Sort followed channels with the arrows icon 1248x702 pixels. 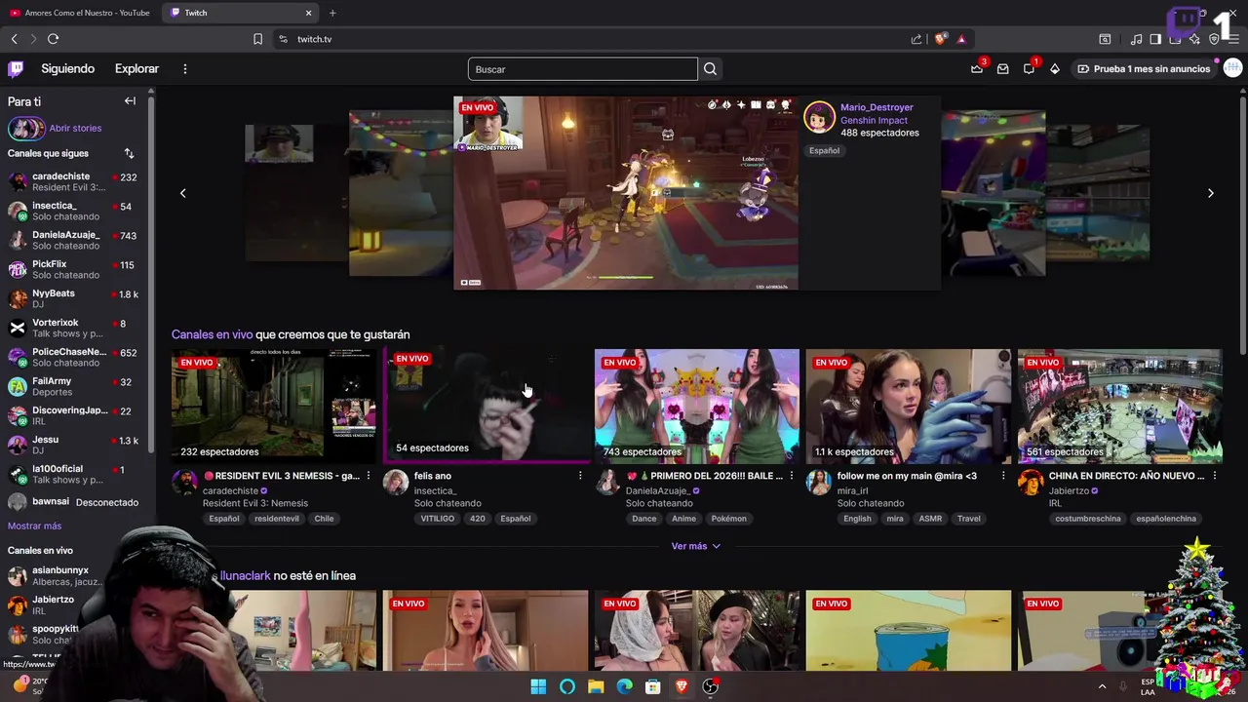(129, 153)
